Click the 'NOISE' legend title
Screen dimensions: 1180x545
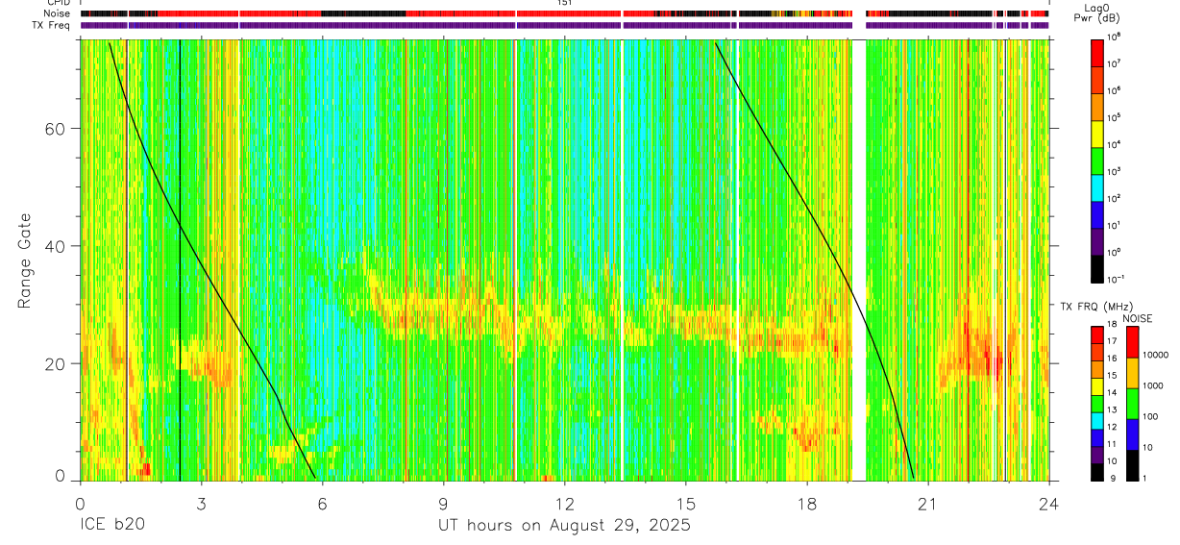click(x=1136, y=318)
